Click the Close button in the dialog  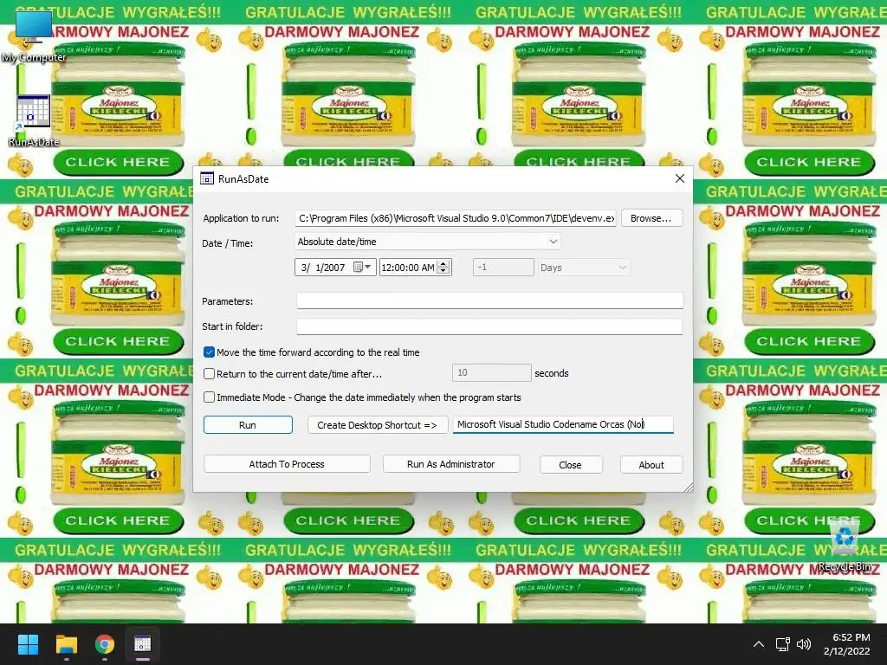pos(570,465)
